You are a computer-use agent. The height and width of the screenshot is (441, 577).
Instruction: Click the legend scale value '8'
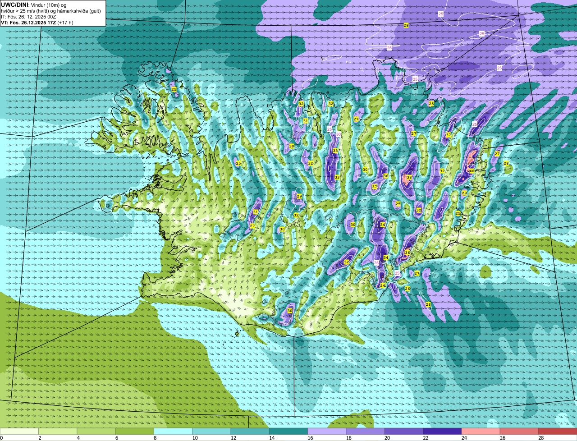pyautogui.click(x=155, y=438)
